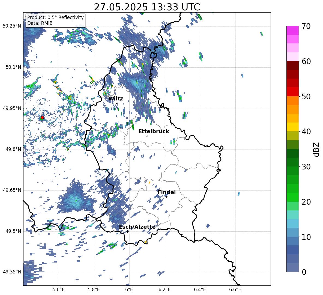Click the 49.35°N latitude tick label
The image size is (323, 295).
coord(12,272)
